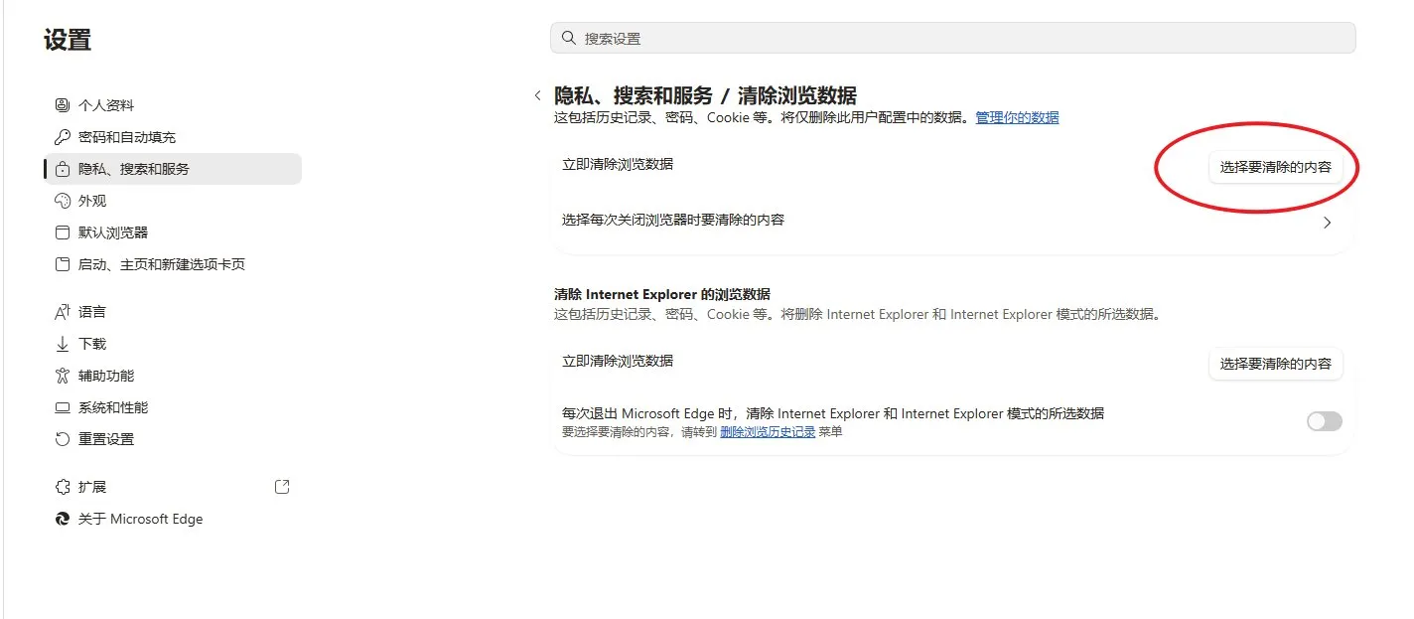Click the page icon beside 启动、主页和新建选项卡页
Image resolution: width=1414 pixels, height=619 pixels.
63,264
